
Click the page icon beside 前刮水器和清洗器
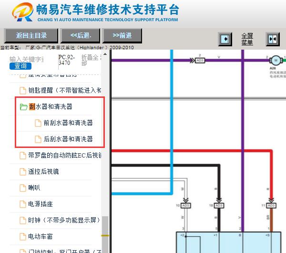coord(38,123)
